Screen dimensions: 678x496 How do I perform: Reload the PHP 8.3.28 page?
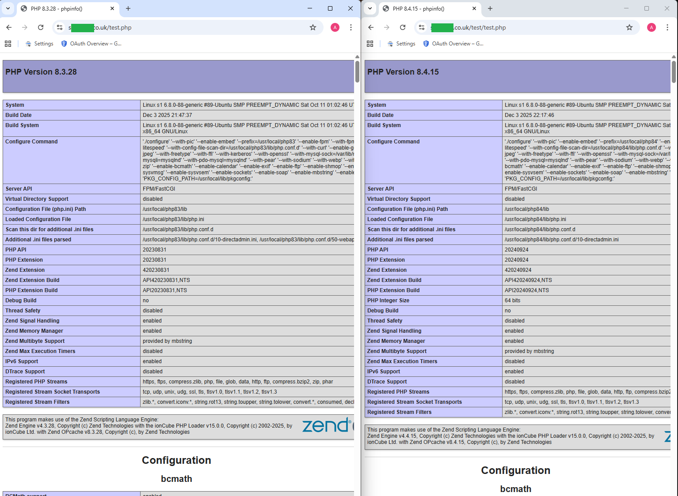41,27
